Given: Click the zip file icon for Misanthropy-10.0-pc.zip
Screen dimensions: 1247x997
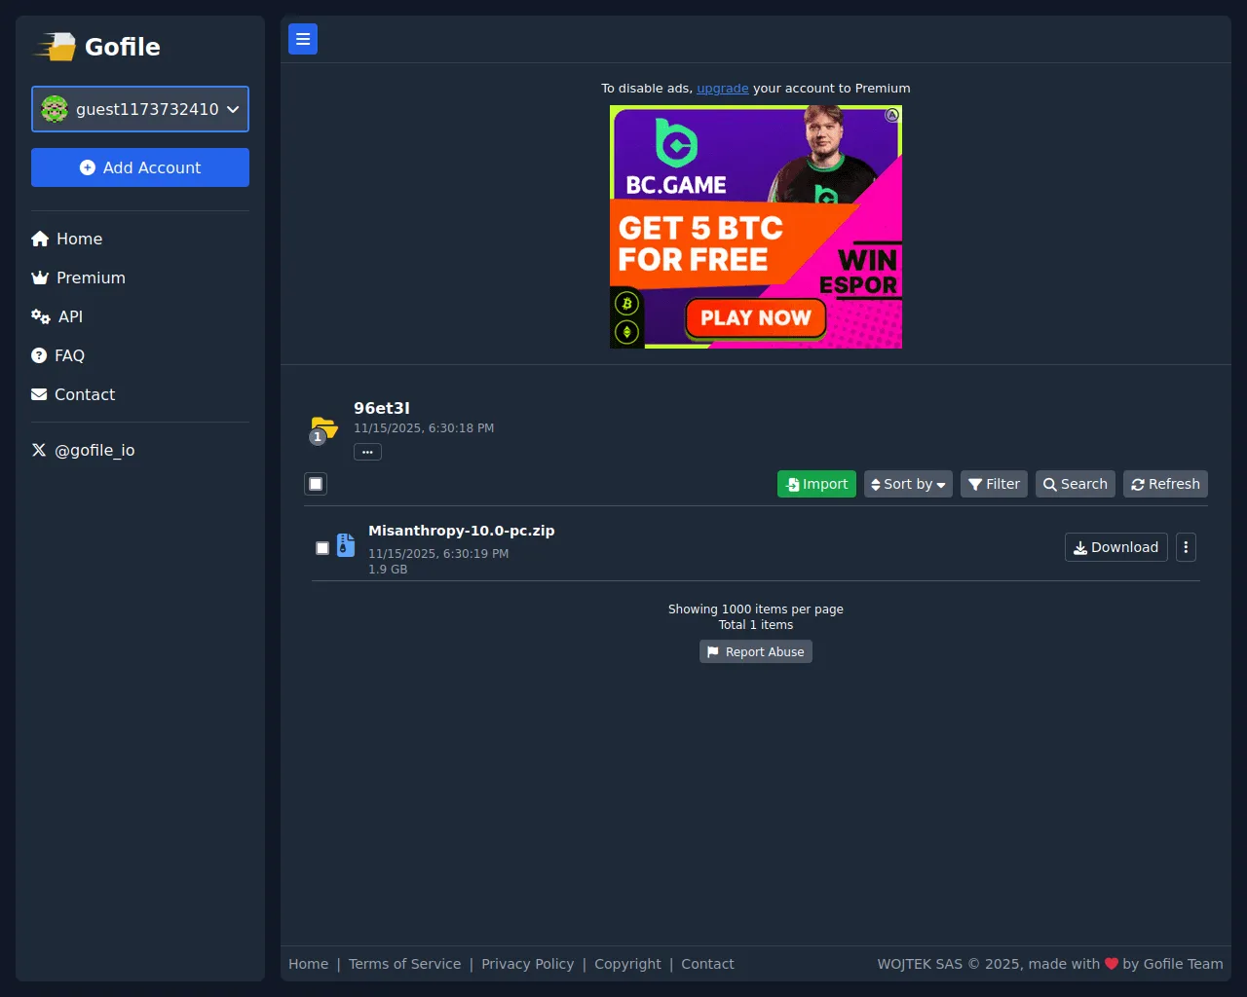Looking at the screenshot, I should point(346,545).
